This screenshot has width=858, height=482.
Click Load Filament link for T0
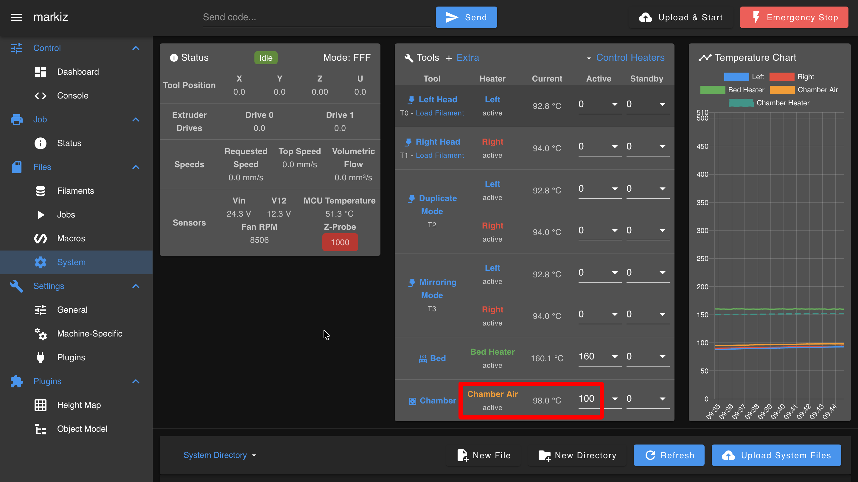pyautogui.click(x=440, y=113)
